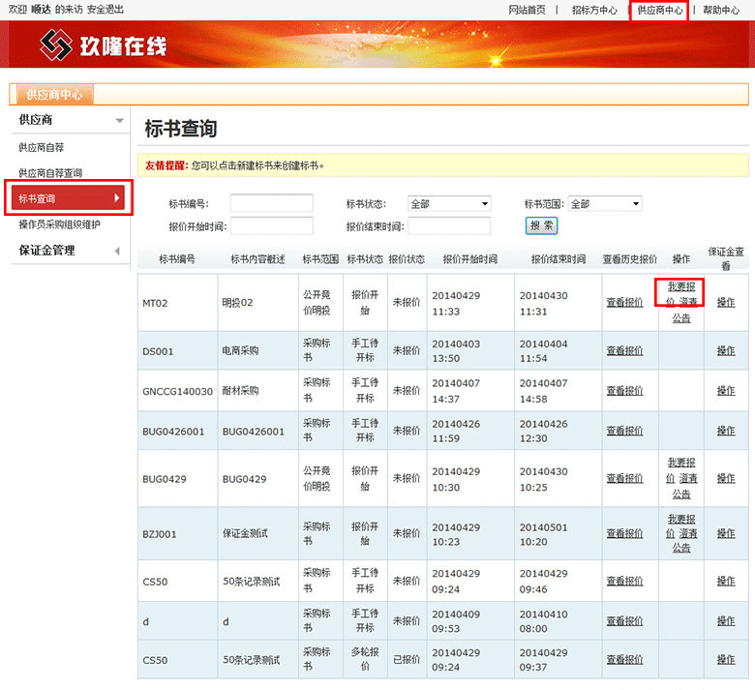Click 保证金 操作 link for GNCCG140030
The width and height of the screenshot is (755, 690).
[726, 391]
